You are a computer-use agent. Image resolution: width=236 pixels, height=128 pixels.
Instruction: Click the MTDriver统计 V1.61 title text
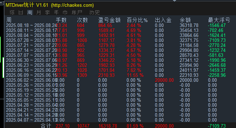(27, 5)
